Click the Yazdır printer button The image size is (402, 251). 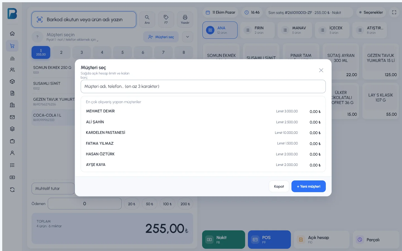pyautogui.click(x=185, y=20)
